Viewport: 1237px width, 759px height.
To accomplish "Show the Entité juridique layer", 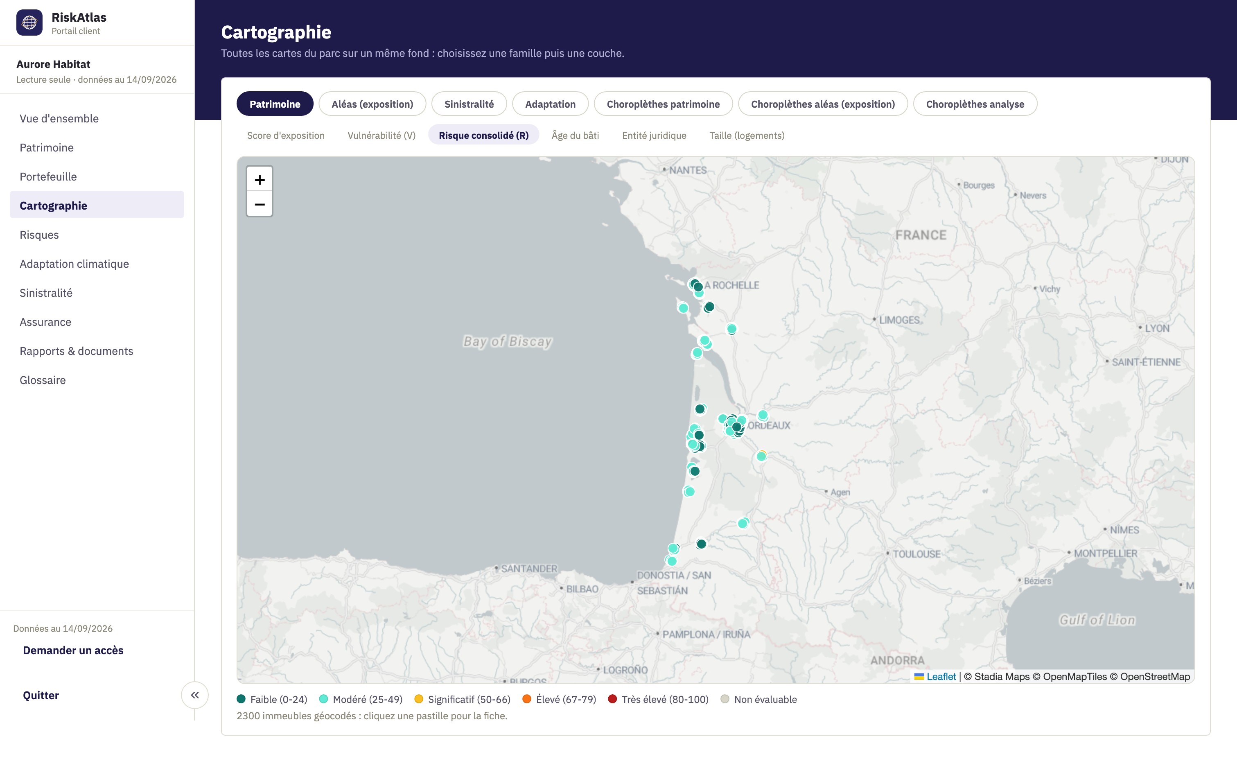I will click(x=654, y=135).
